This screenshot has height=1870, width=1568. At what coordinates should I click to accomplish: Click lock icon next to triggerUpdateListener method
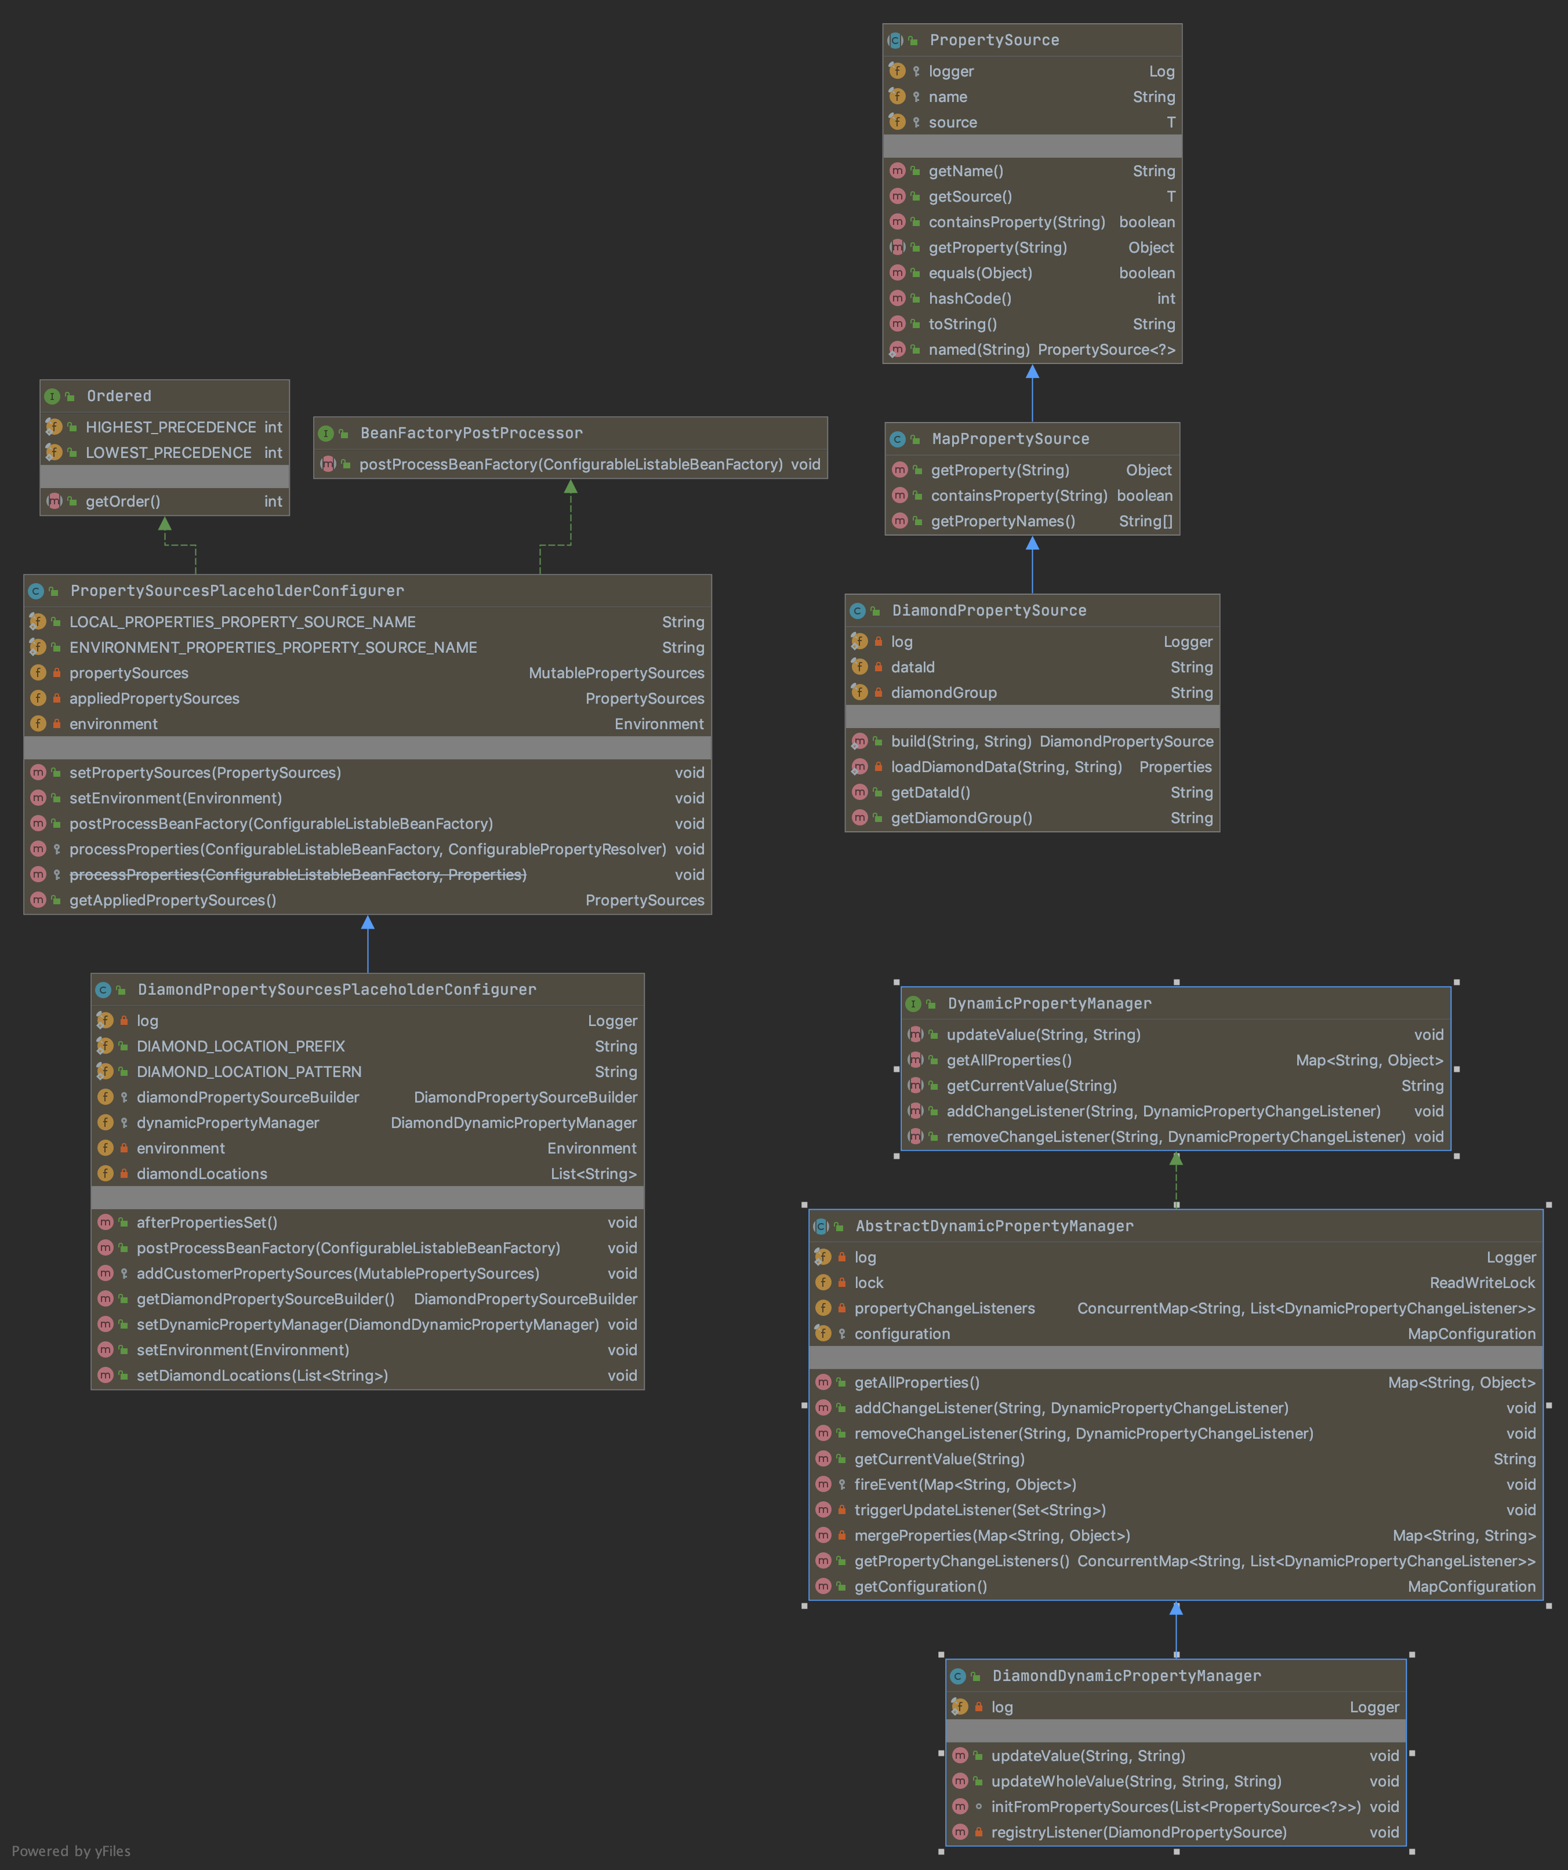[842, 1510]
